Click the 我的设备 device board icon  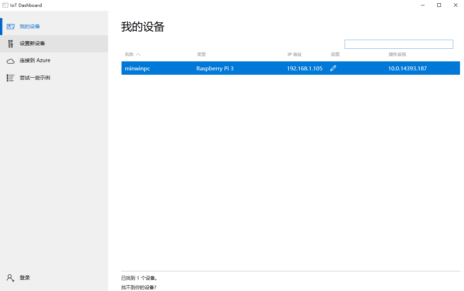(10, 27)
